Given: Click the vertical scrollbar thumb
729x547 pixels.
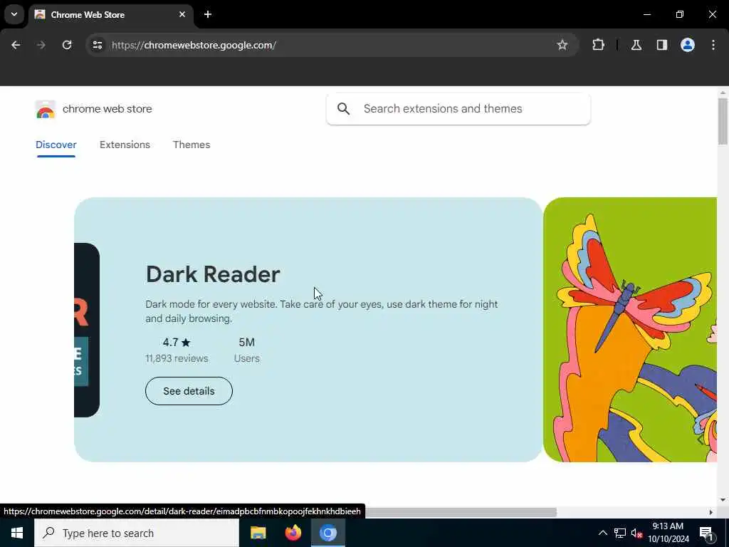Looking at the screenshot, I should (x=723, y=121).
